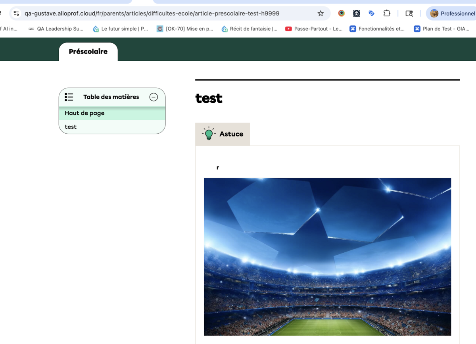Open the colorful circular eye extension icon
The image size is (476, 344).
tap(342, 13)
